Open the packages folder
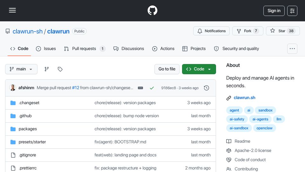This screenshot has width=305, height=172. (28, 129)
